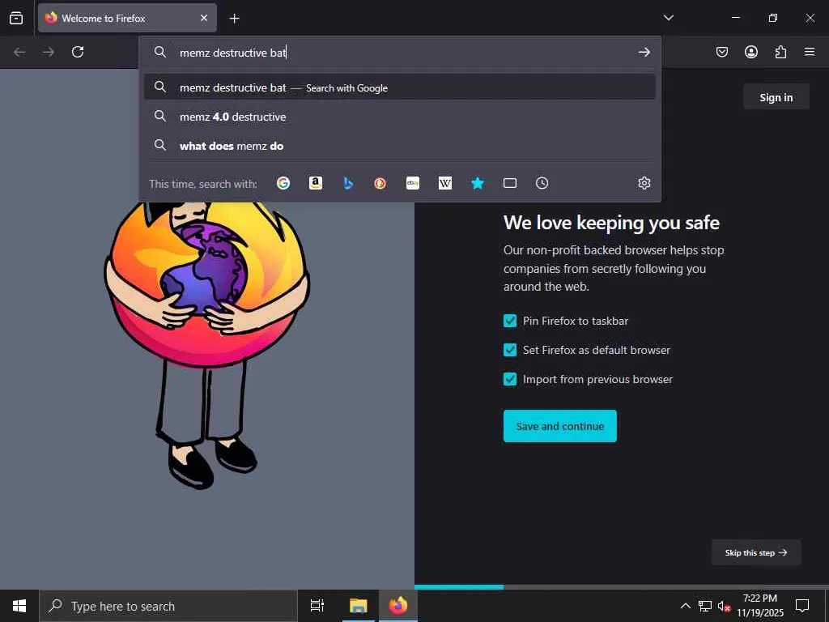Choose 'memz destructive bat' Search with Google suggestion
829x622 pixels.
click(x=400, y=87)
